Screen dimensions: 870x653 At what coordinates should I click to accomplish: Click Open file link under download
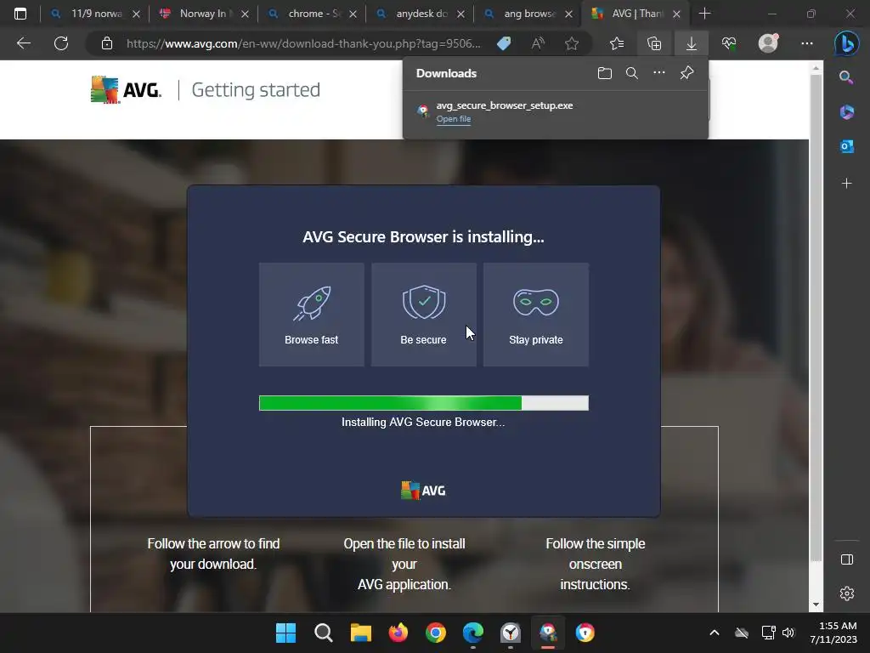(454, 119)
